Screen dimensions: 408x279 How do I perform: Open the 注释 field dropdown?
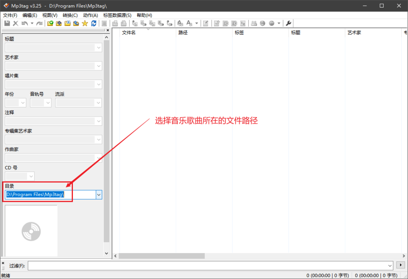pos(99,121)
